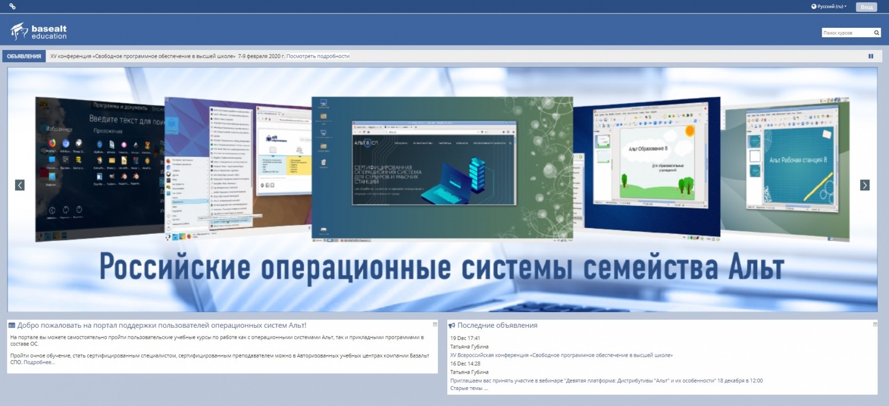Collapse the Последние объявления block toggle
This screenshot has width=889, height=406.
point(875,324)
